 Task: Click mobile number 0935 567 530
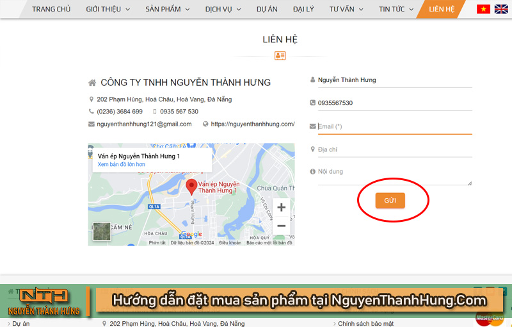[179, 112]
